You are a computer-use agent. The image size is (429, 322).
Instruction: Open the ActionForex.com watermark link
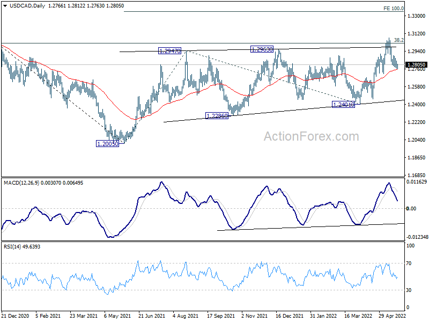coord(311,136)
